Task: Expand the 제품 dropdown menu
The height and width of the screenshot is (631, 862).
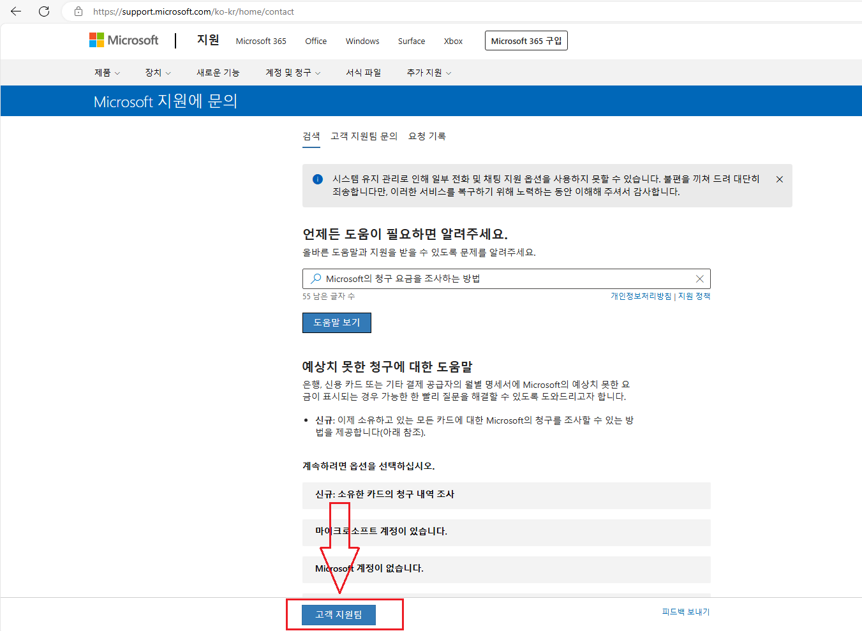Action: [x=107, y=73]
